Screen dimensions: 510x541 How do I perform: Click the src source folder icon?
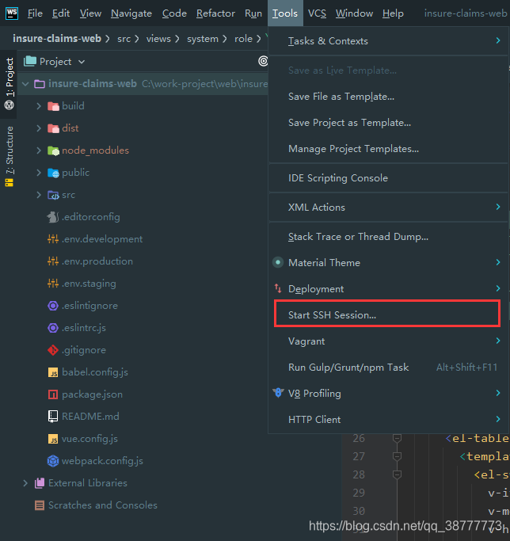[53, 195]
